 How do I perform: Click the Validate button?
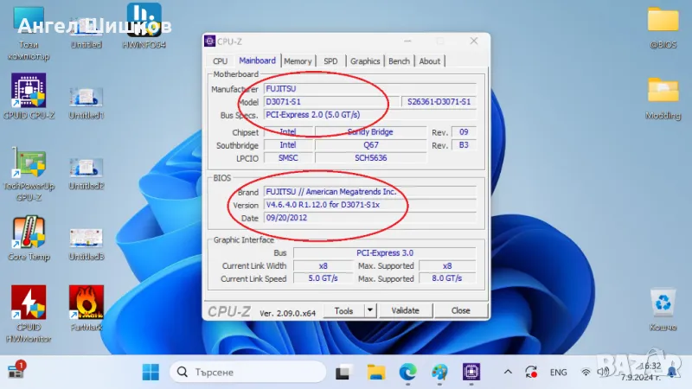pyautogui.click(x=405, y=310)
